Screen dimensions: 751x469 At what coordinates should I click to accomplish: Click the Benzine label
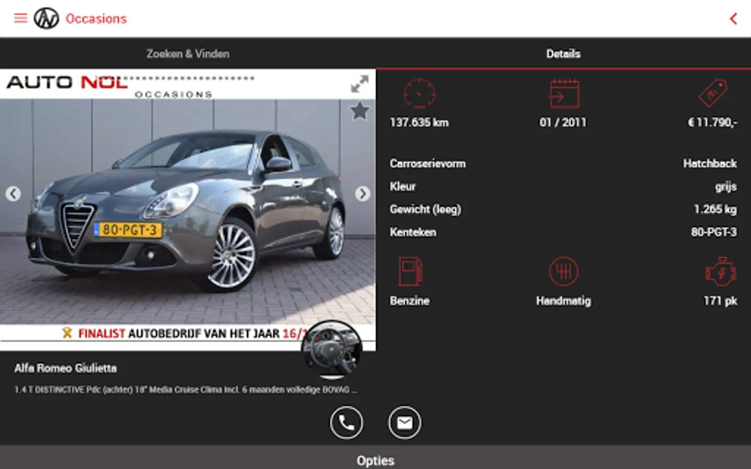[x=410, y=301]
